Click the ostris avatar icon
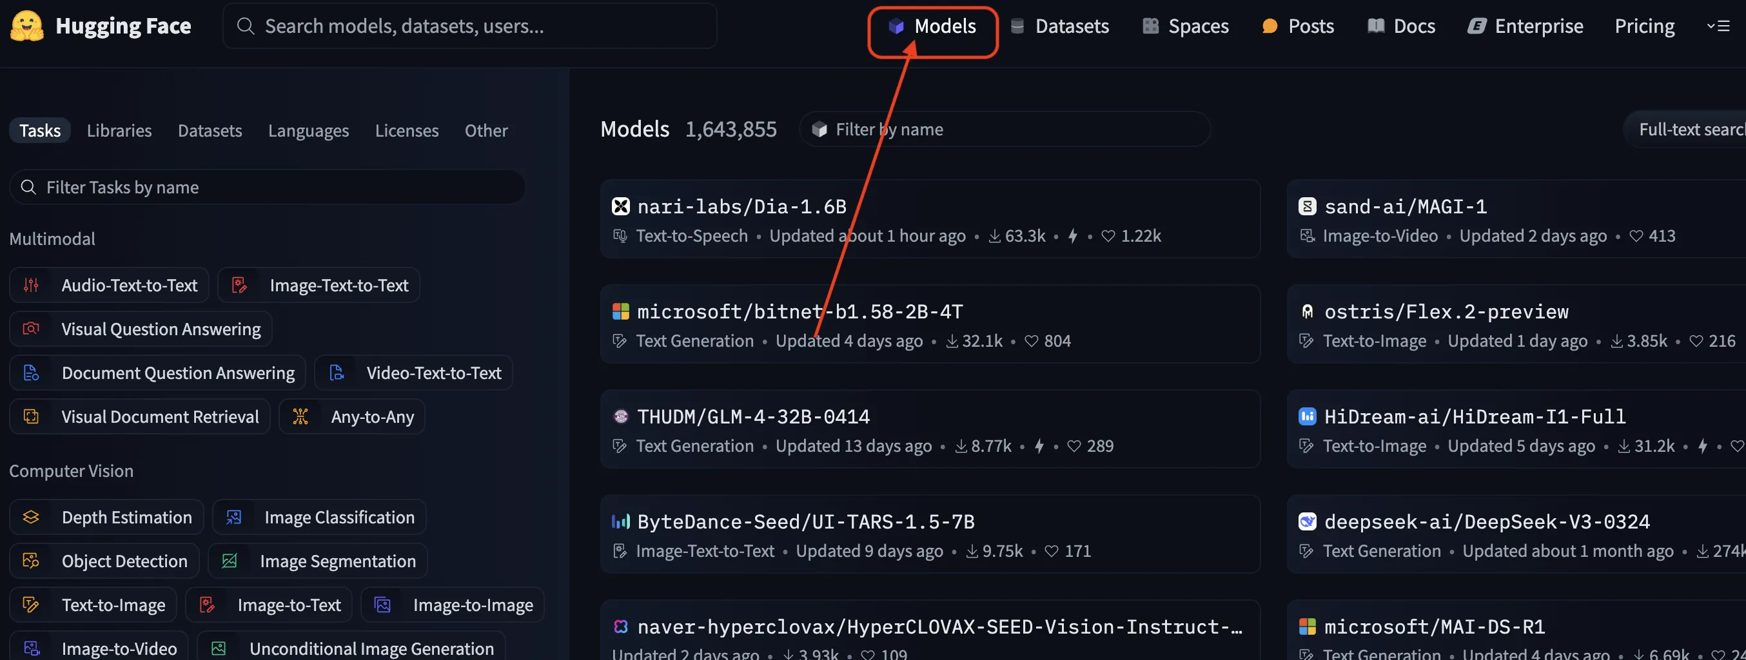1746x660 pixels. click(x=1307, y=311)
